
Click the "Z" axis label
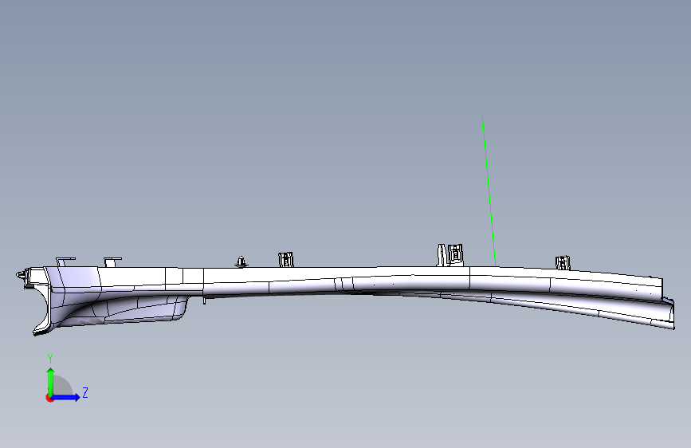point(85,392)
